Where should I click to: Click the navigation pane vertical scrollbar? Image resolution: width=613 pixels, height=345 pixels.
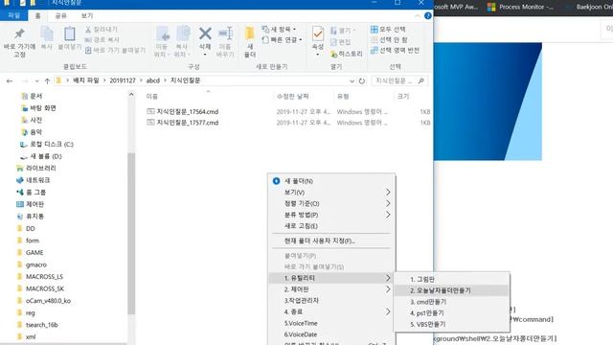coord(131,233)
